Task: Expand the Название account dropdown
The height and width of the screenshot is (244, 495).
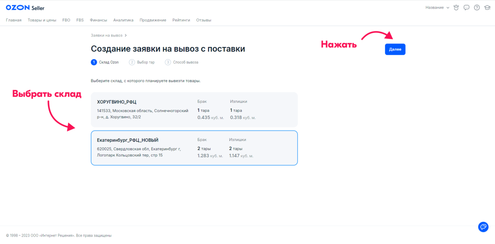Action: [437, 7]
